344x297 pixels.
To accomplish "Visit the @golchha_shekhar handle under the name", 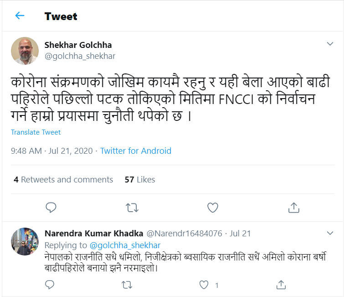I will point(80,56).
